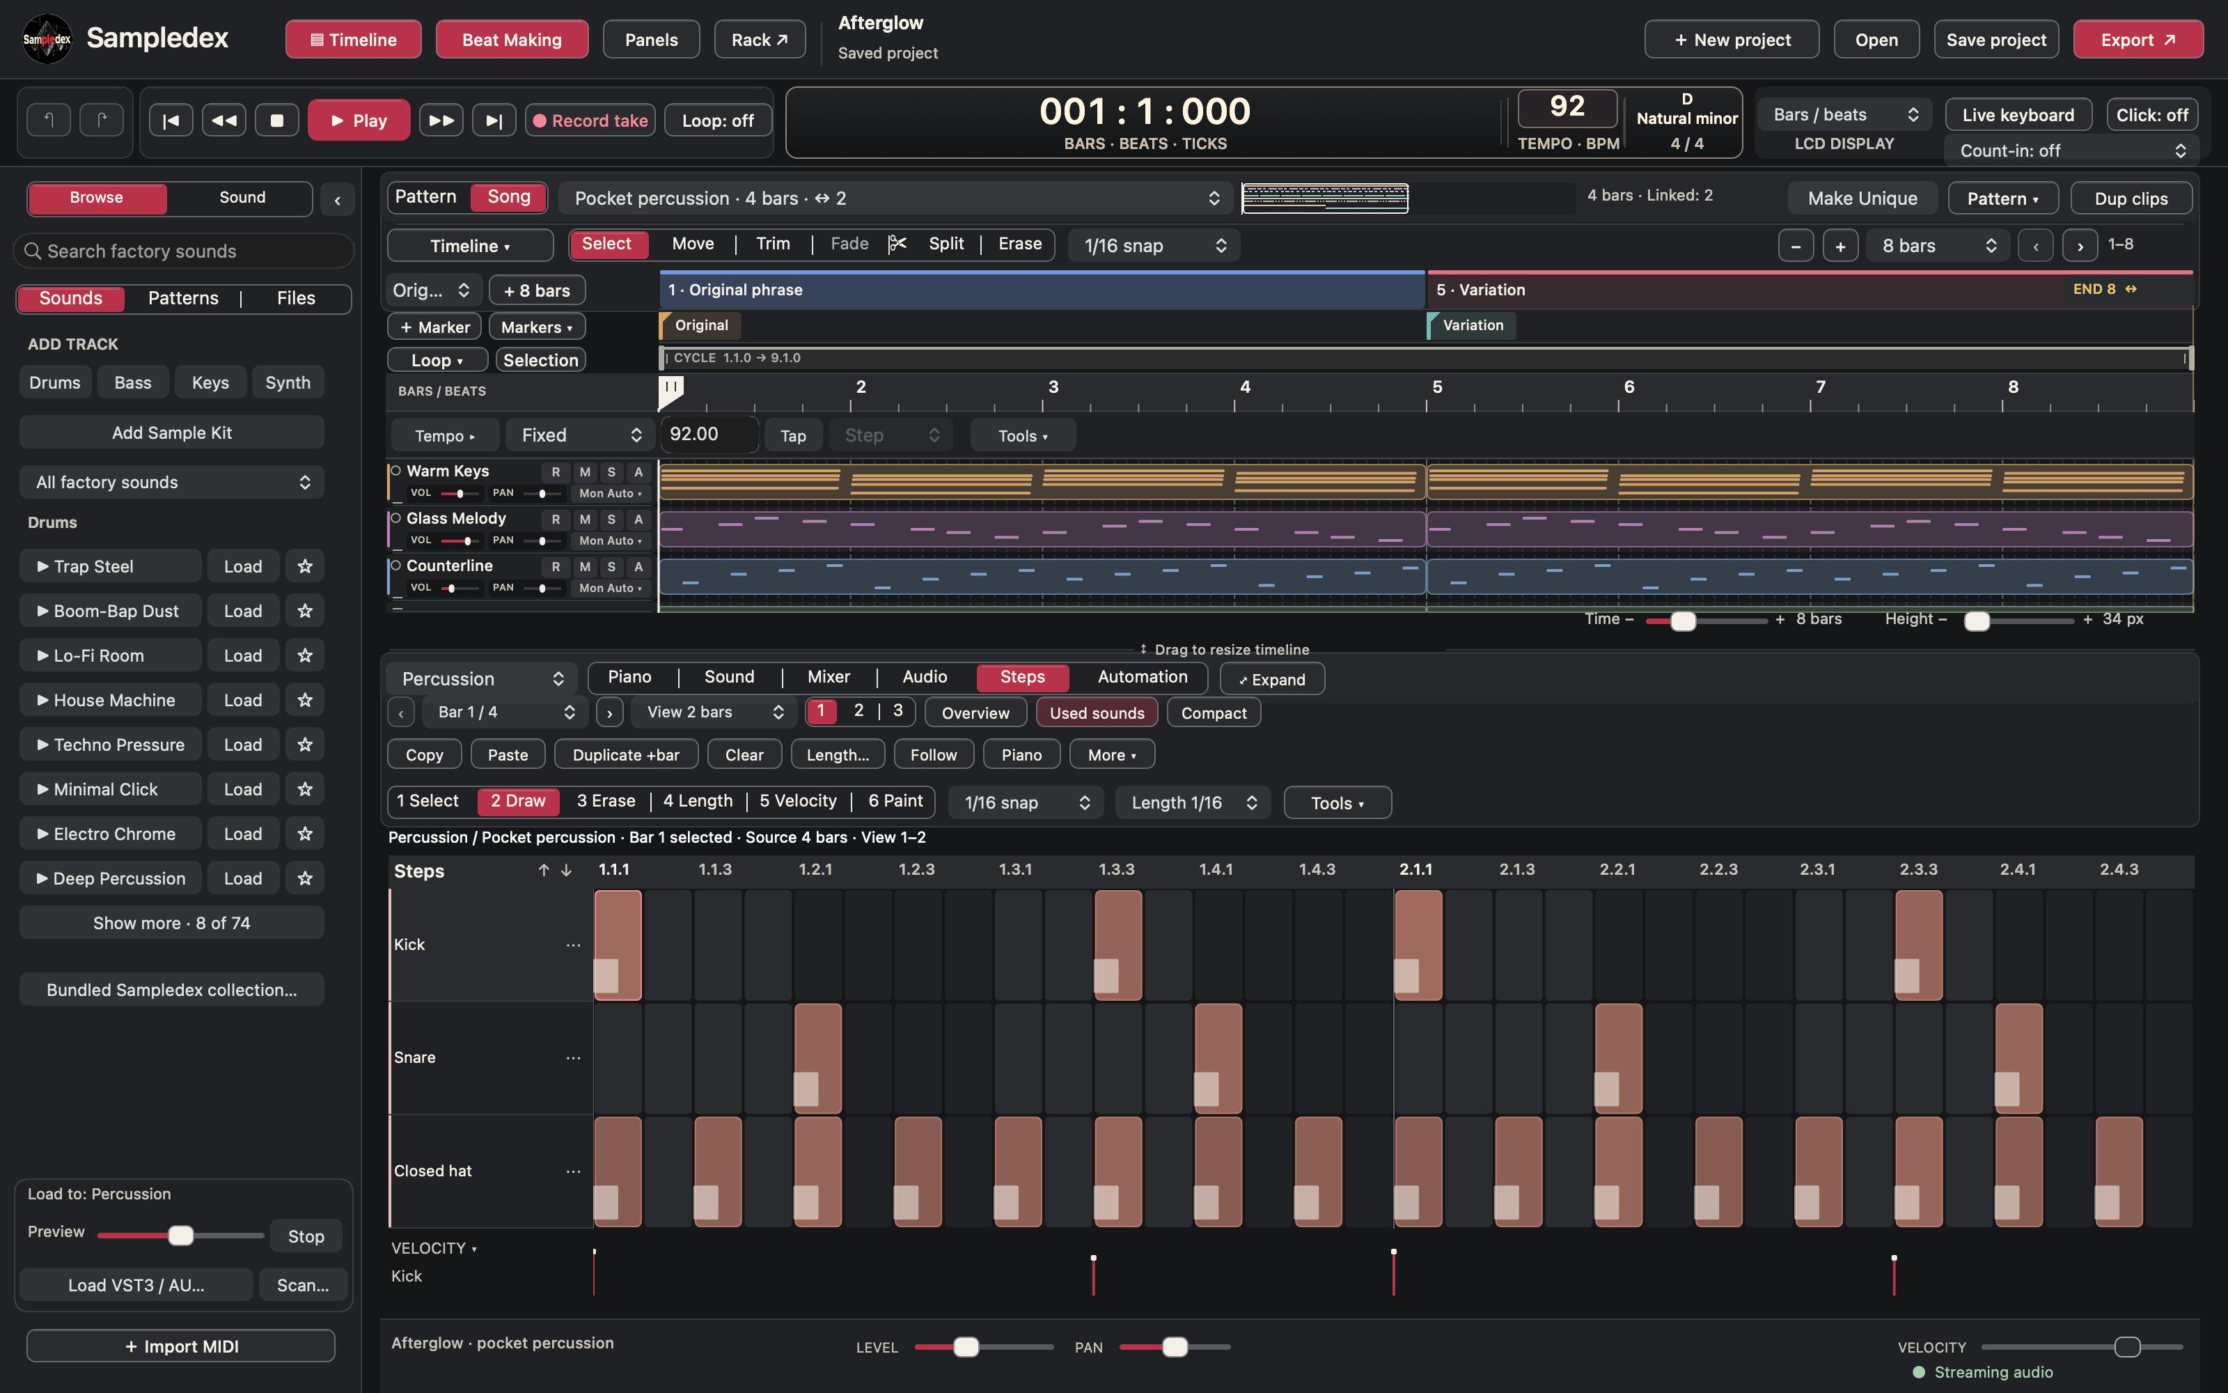Favorite the Electro Chrome star
The height and width of the screenshot is (1393, 2228).
(305, 834)
